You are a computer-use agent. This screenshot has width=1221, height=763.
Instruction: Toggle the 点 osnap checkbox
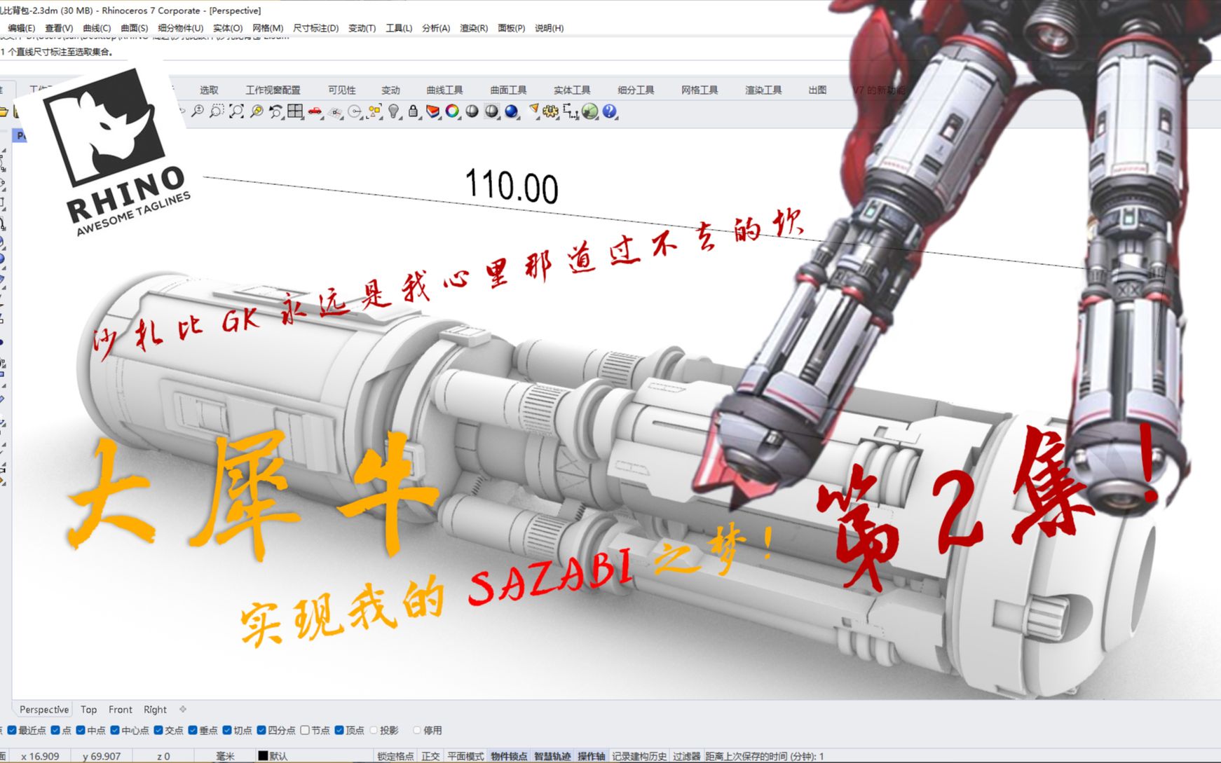click(55, 730)
